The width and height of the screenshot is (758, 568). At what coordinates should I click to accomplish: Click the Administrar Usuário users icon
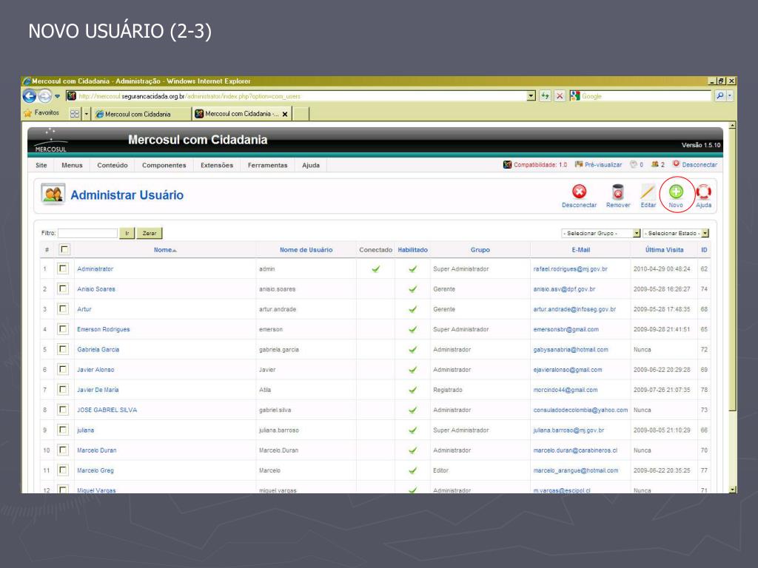53,195
